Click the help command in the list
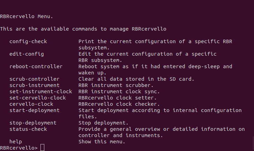Screen dimensions: 254x151 pos(16,142)
